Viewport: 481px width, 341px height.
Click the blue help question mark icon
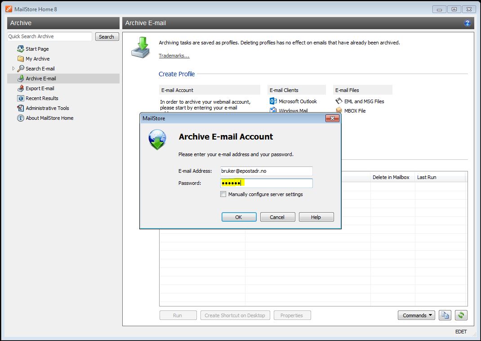(x=467, y=23)
